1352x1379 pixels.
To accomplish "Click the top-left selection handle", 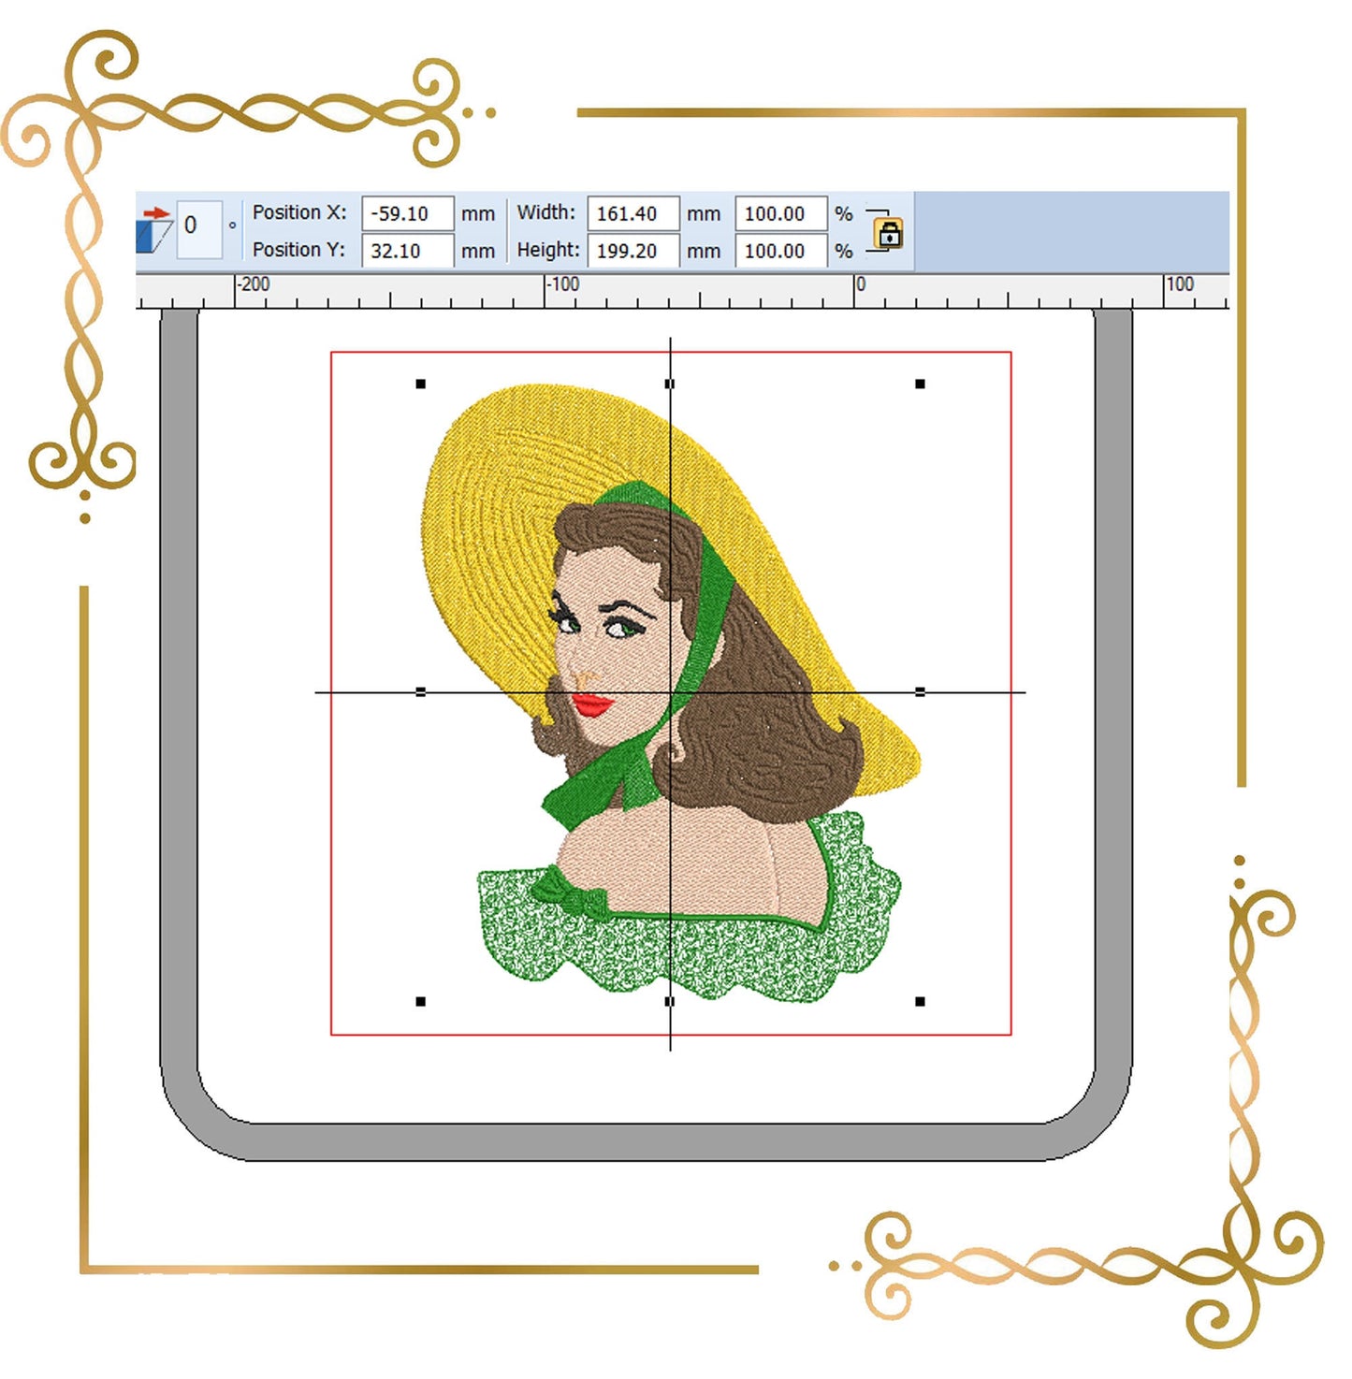I will pyautogui.click(x=421, y=384).
